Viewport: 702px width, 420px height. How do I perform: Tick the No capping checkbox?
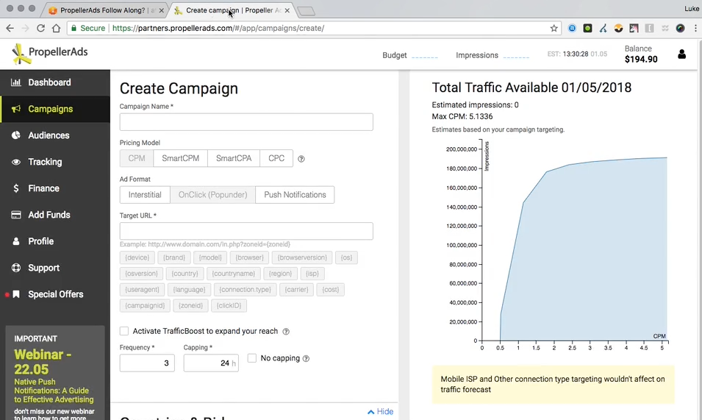252,357
